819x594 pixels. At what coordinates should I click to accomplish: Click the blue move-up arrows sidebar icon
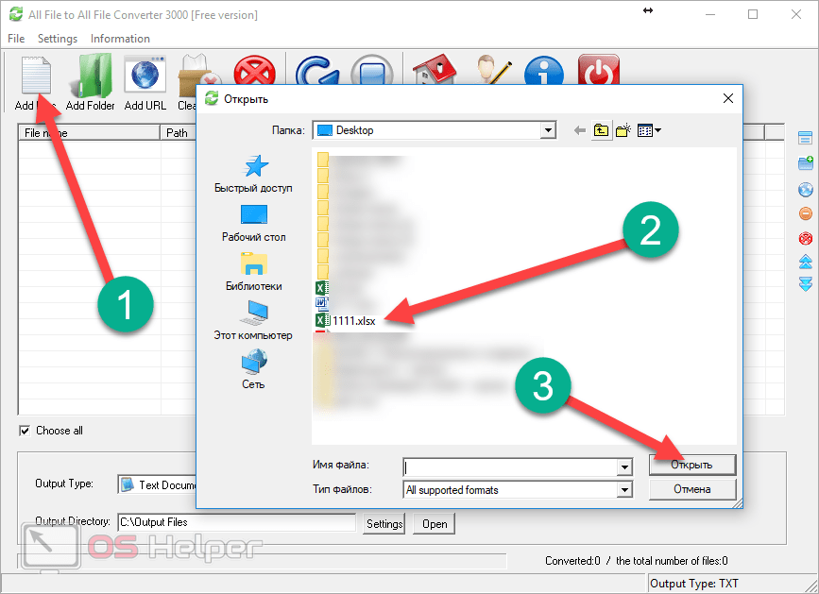pos(806,262)
